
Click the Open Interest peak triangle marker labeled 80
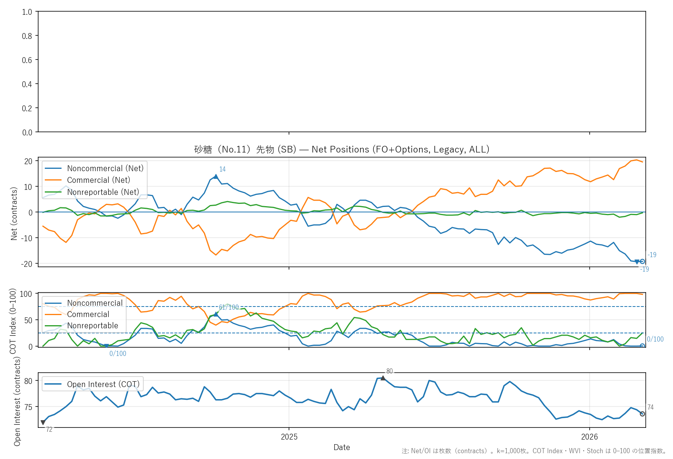point(383,378)
